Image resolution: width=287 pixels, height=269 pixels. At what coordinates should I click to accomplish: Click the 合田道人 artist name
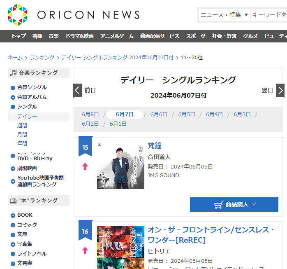159,157
